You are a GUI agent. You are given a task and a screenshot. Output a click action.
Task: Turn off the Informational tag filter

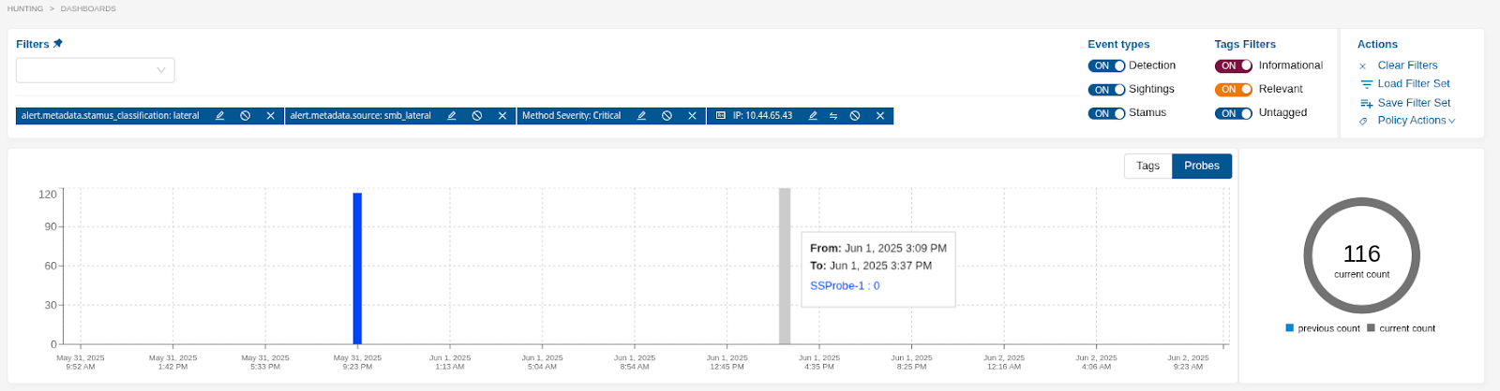(x=1233, y=66)
